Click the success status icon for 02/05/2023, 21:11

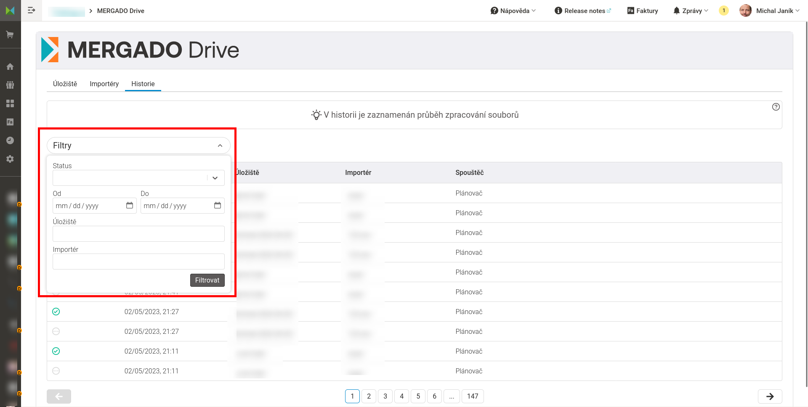click(x=56, y=351)
